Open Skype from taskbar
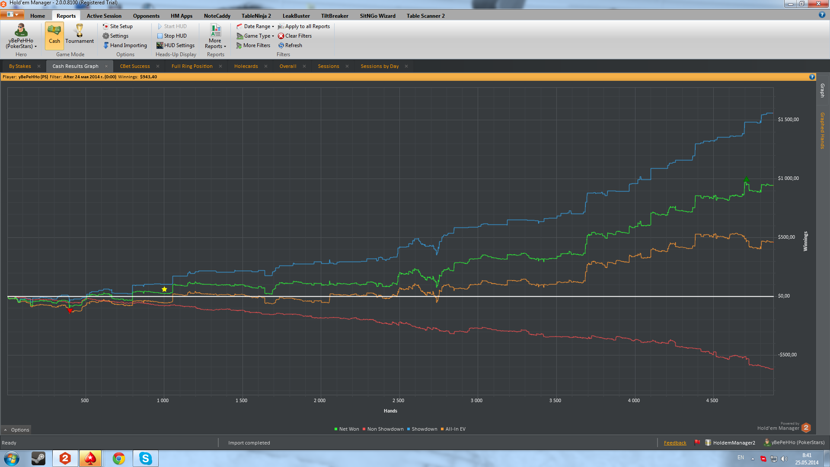The image size is (830, 467). click(146, 458)
